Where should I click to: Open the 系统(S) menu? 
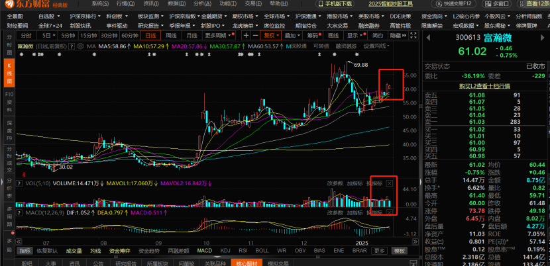100,3
